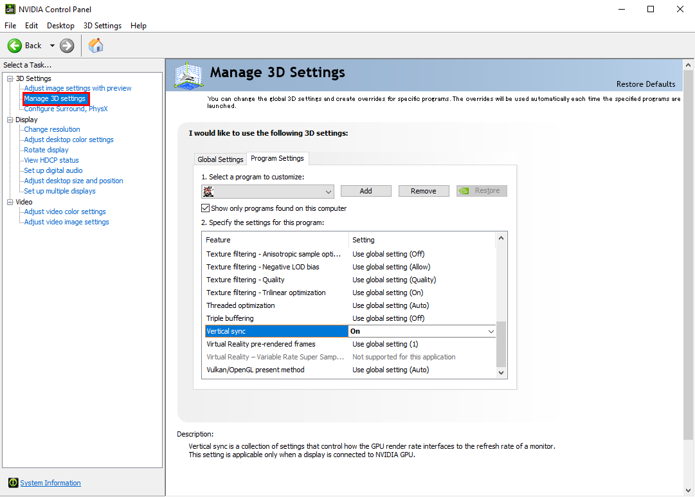Open View HDCP status
The width and height of the screenshot is (695, 497).
tap(51, 160)
